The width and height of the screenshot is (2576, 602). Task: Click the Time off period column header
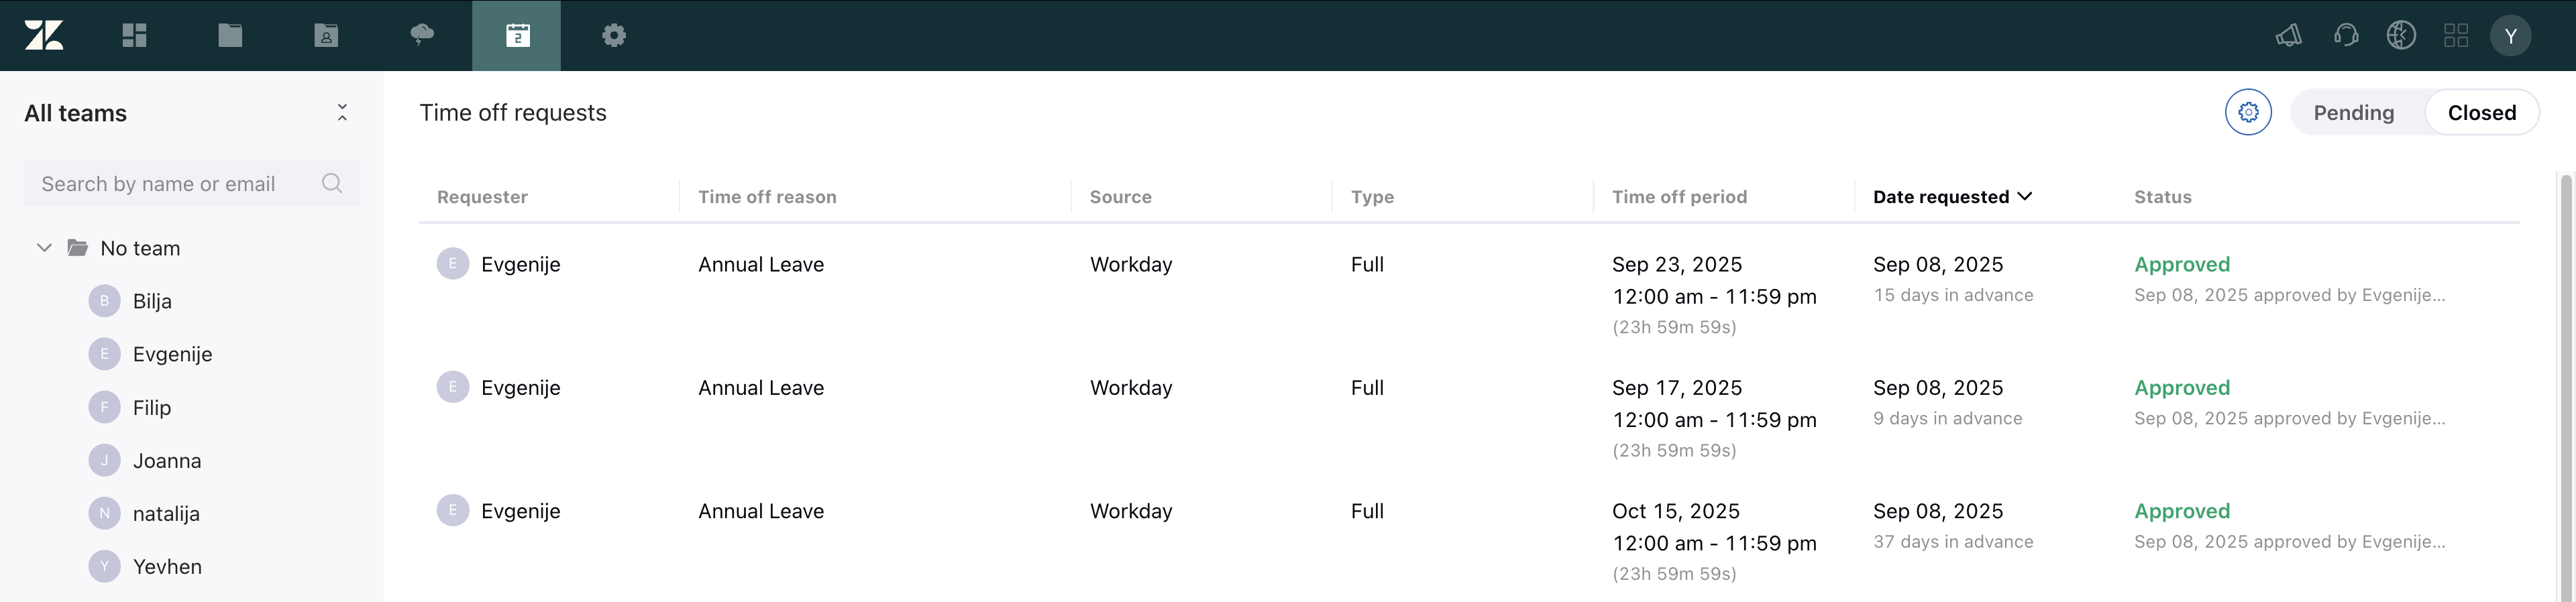click(1679, 197)
